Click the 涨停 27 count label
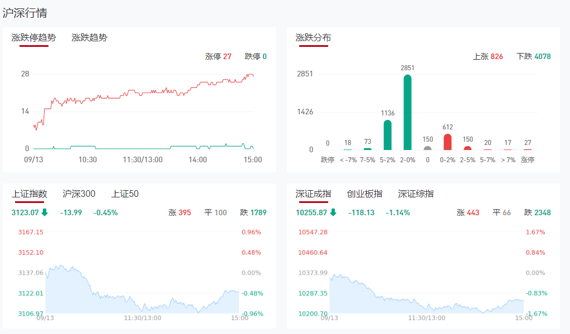 point(218,56)
